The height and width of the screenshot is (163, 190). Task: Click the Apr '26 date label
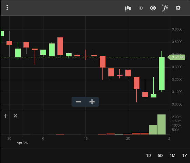point(22,143)
